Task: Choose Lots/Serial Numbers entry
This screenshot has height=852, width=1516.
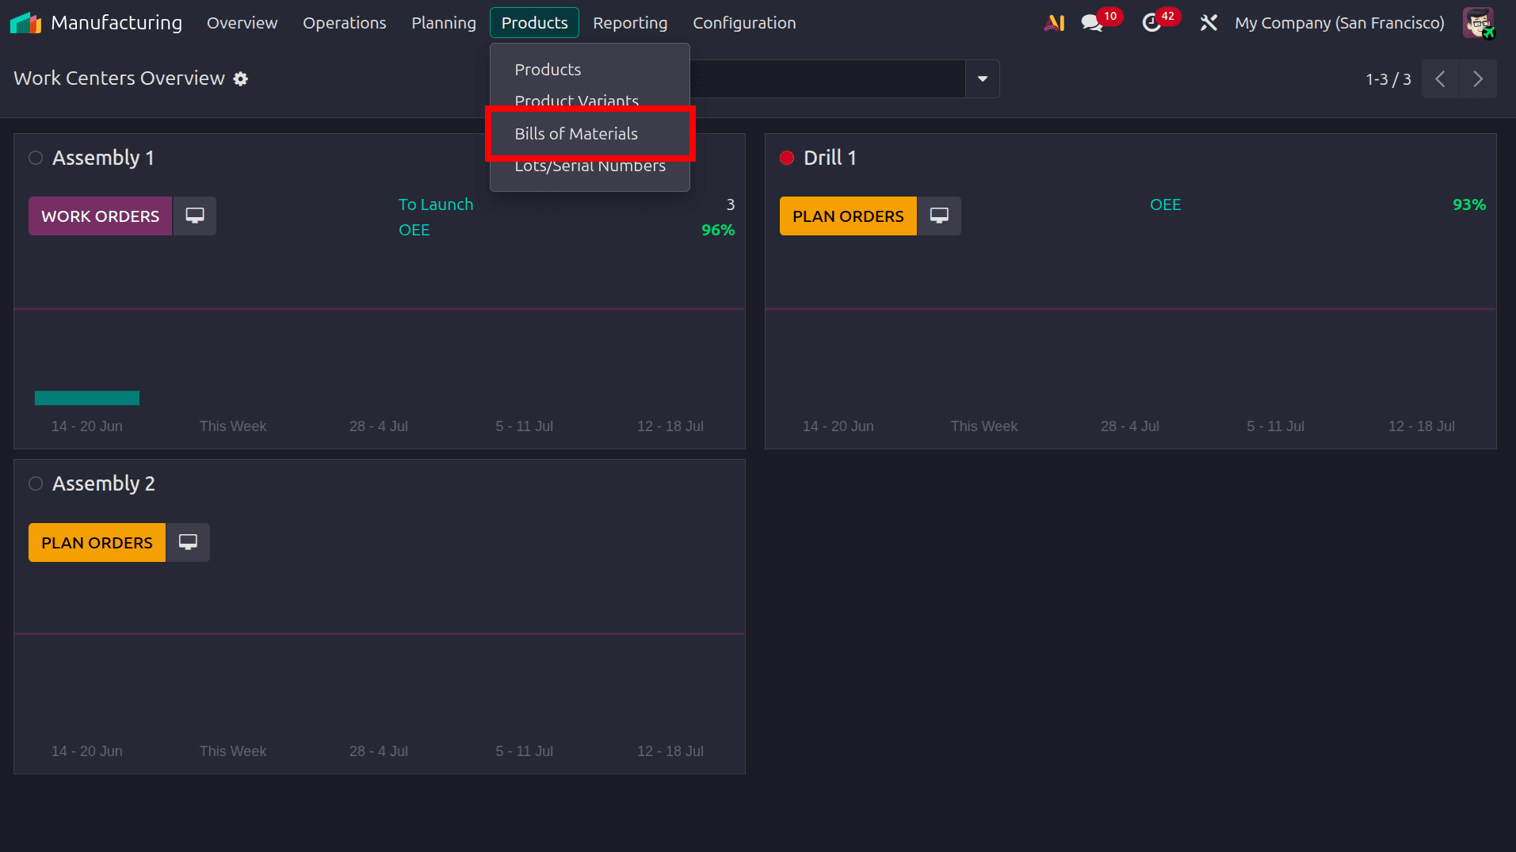Action: (590, 166)
